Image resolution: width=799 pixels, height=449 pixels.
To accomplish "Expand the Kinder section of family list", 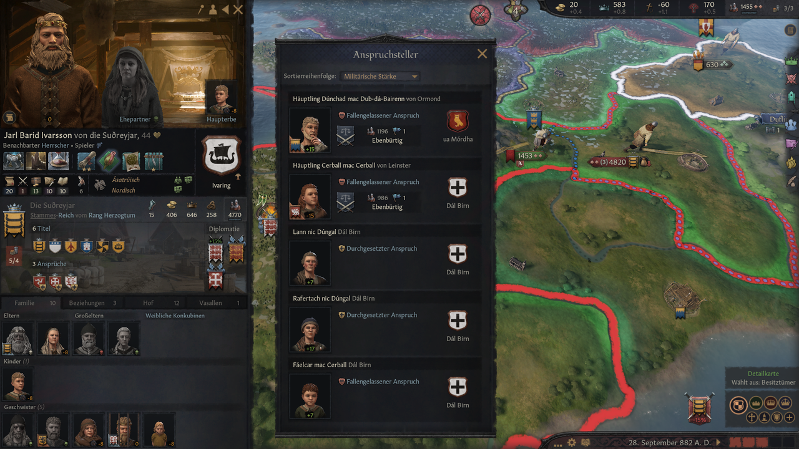I will pyautogui.click(x=17, y=361).
